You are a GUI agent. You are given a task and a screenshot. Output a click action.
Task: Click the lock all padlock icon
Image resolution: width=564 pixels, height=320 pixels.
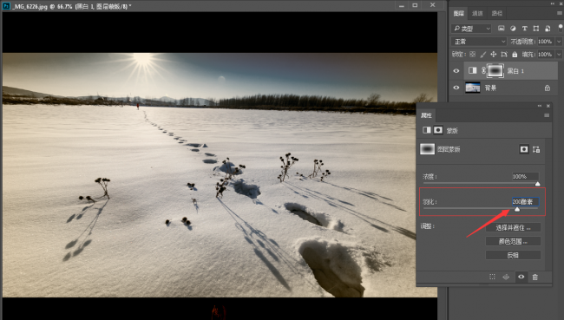pos(515,55)
